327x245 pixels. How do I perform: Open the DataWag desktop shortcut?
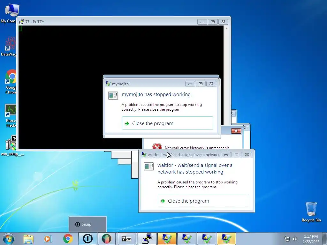(x=9, y=46)
